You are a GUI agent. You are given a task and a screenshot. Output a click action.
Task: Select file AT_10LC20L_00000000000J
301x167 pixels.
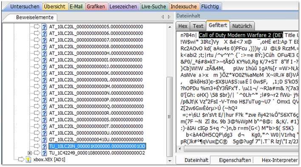click(x=96, y=66)
